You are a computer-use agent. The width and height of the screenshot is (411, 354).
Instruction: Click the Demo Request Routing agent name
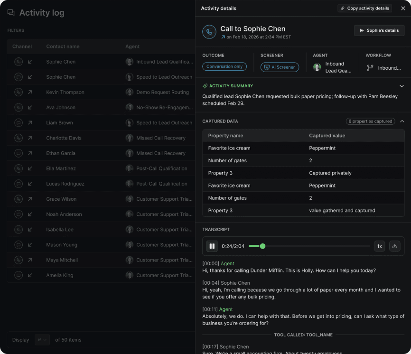[x=162, y=92]
